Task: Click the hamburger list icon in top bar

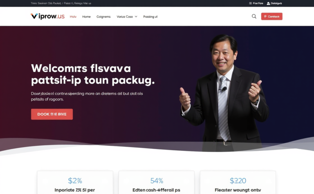Action: click(x=250, y=3)
